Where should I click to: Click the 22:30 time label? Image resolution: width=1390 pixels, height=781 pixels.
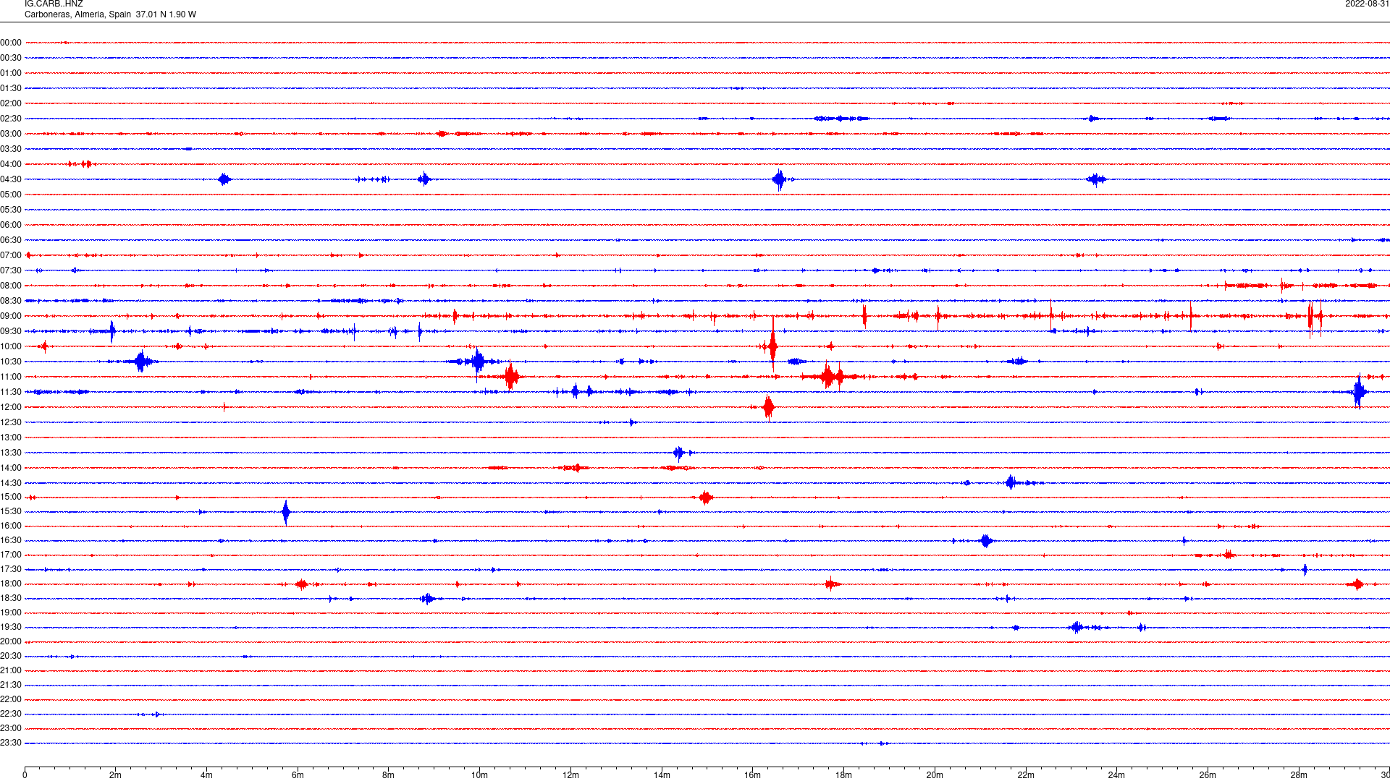tap(11, 714)
